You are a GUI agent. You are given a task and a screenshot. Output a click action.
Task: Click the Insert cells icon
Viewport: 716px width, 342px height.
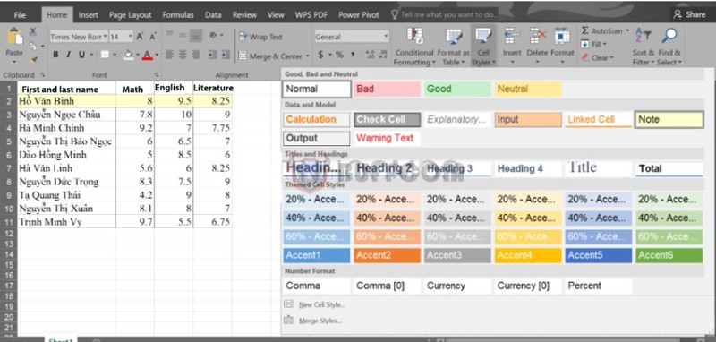click(512, 36)
